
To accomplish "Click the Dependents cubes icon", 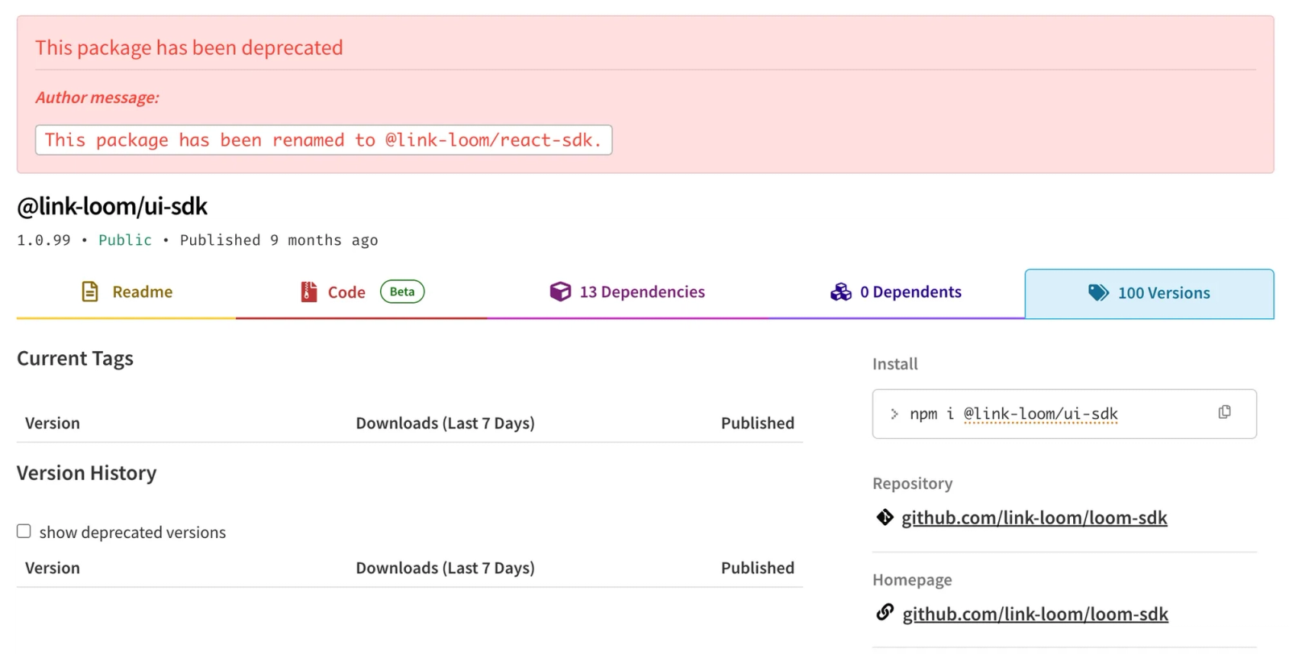I will 841,292.
